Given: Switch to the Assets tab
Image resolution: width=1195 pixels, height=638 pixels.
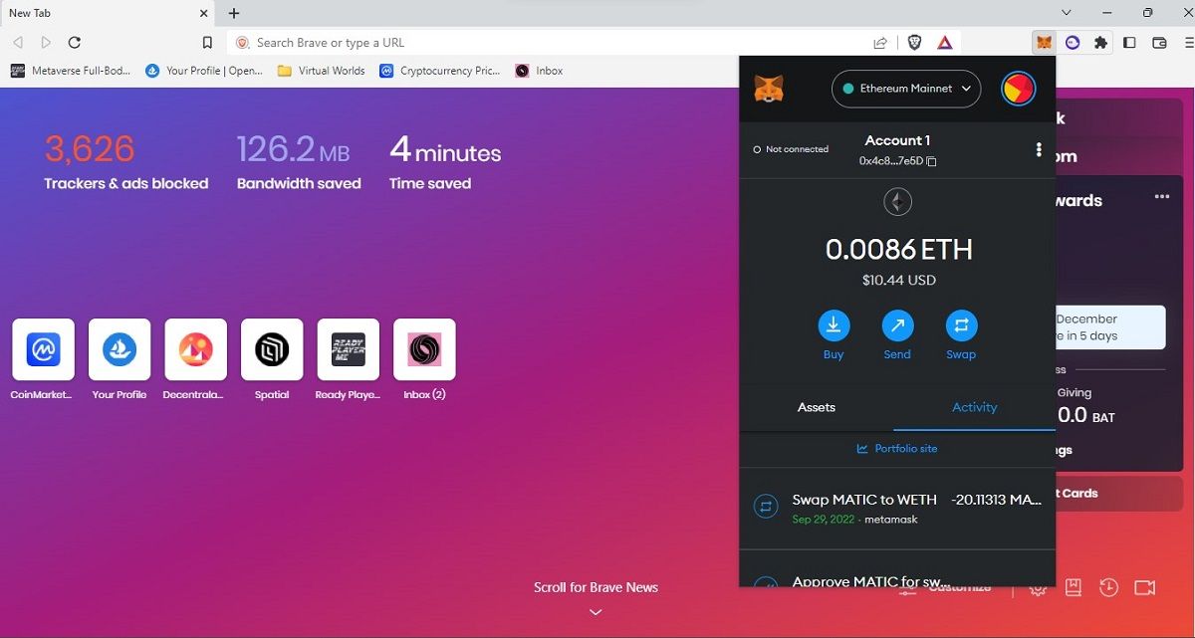Looking at the screenshot, I should pyautogui.click(x=817, y=407).
